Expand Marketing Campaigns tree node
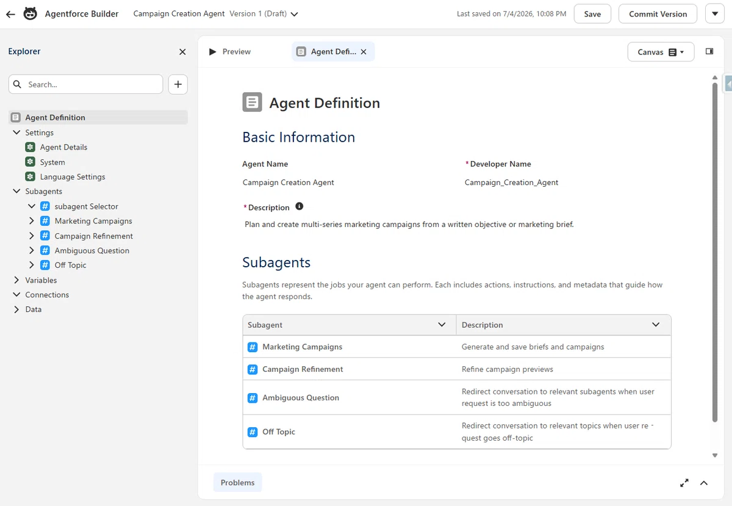 (x=32, y=221)
